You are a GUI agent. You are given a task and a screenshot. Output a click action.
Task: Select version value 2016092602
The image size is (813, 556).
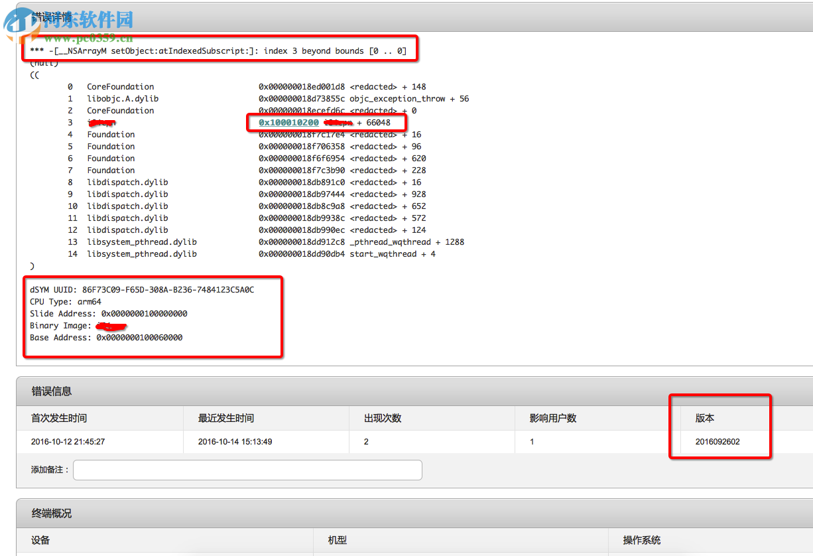click(718, 442)
